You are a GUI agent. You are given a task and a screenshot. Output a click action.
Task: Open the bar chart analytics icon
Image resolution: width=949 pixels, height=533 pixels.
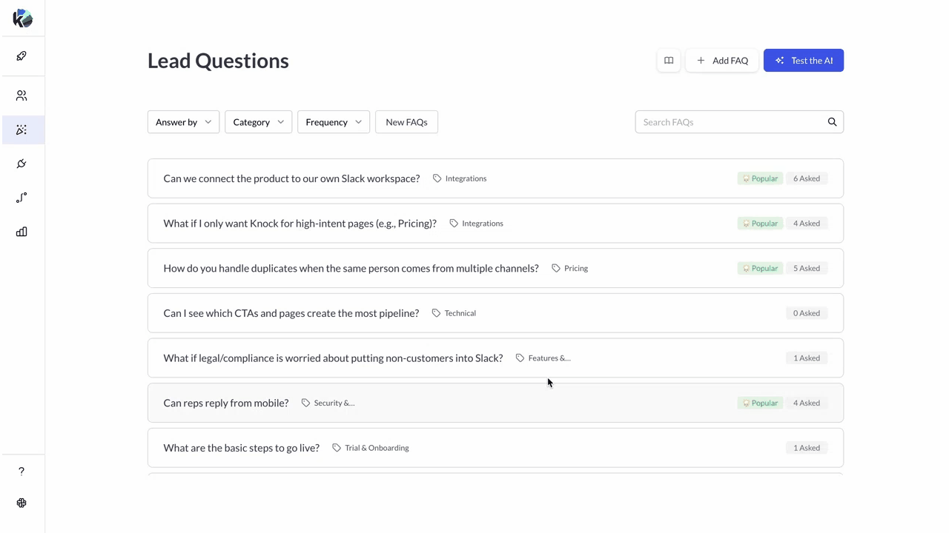tap(22, 232)
